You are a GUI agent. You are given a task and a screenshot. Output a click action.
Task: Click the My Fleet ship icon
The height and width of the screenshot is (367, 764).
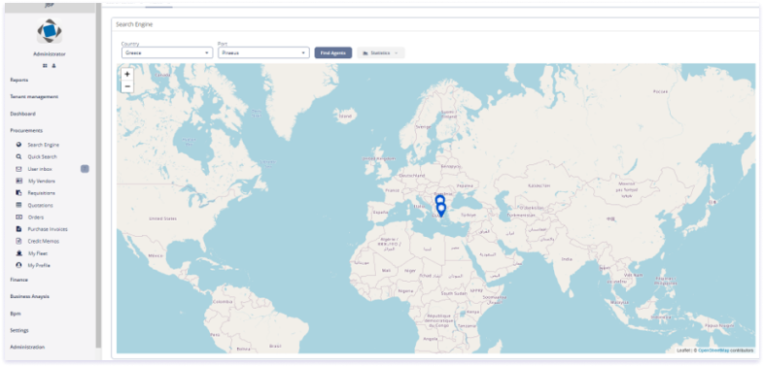[x=18, y=253]
